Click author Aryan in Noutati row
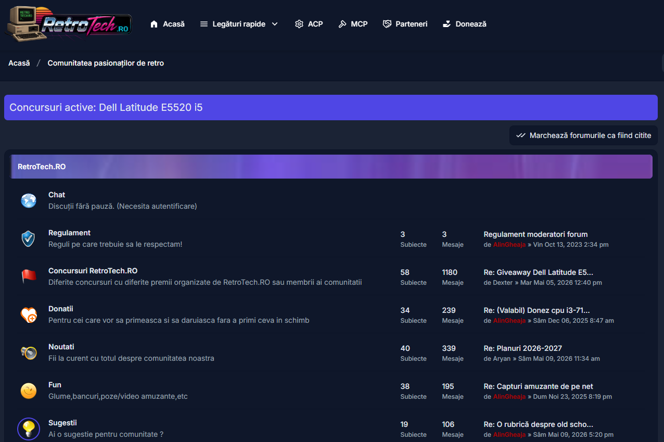Viewport: 664px width, 442px height. 502,359
